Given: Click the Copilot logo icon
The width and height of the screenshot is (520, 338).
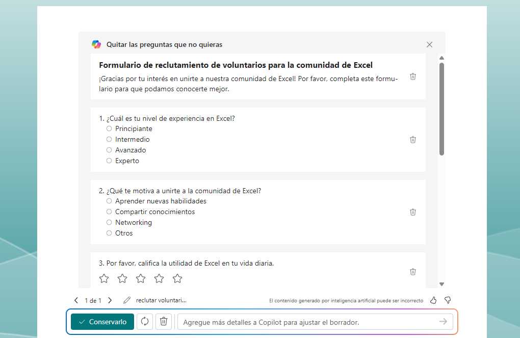Looking at the screenshot, I should pyautogui.click(x=96, y=44).
